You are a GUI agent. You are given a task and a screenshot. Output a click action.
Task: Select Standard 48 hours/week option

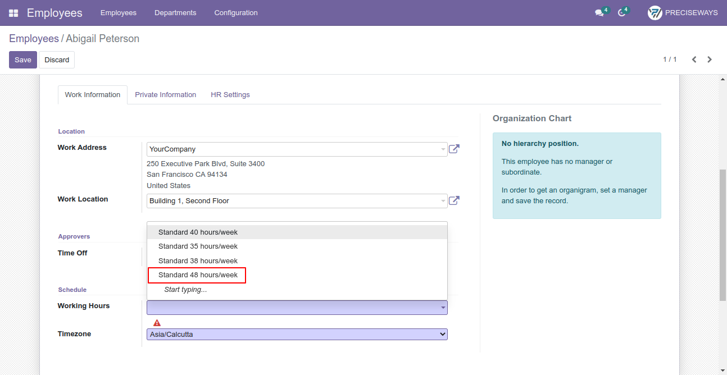point(198,275)
